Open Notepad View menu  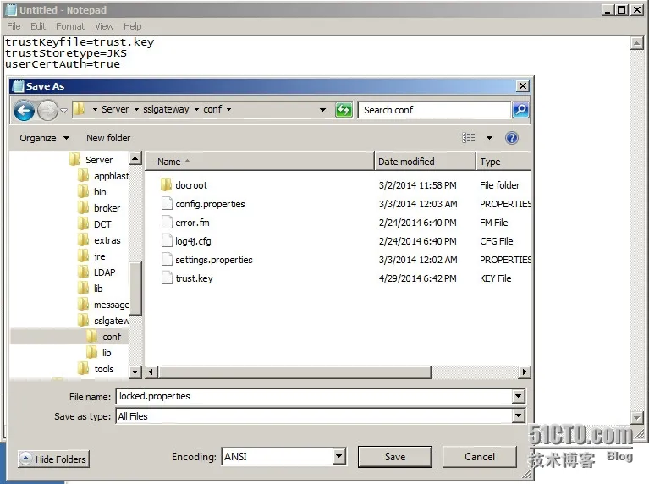coord(104,26)
